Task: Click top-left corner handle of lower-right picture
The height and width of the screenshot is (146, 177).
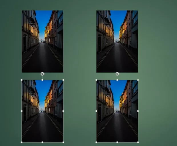Action: (x=96, y=80)
